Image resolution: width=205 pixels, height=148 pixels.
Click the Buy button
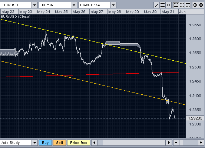[x=45, y=143]
